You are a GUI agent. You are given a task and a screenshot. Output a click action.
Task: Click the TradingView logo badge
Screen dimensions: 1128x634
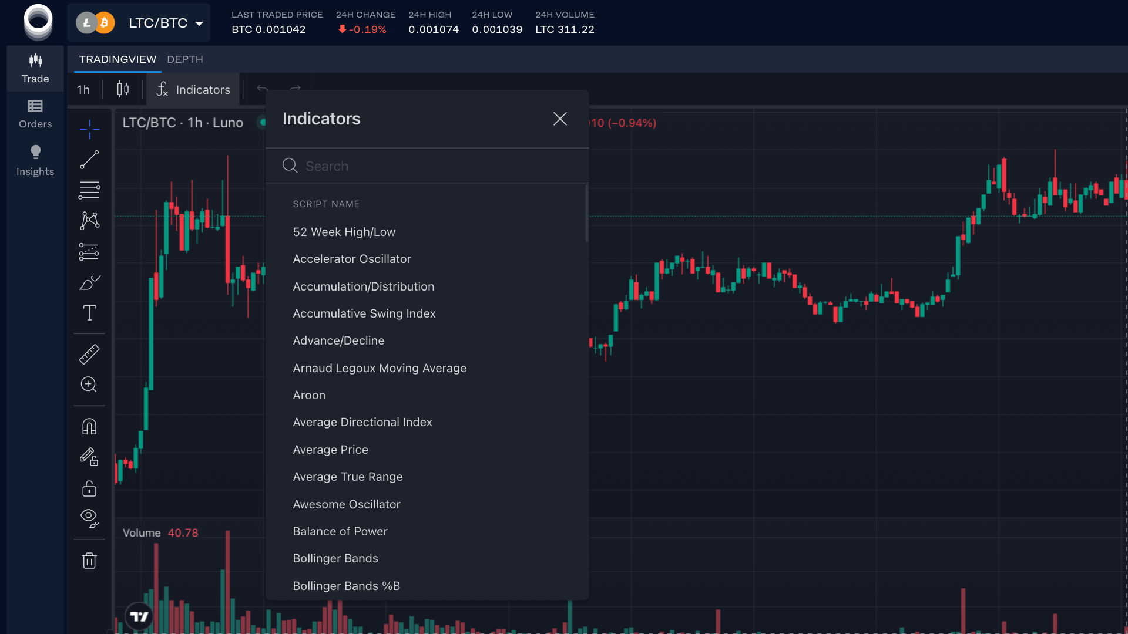(139, 616)
